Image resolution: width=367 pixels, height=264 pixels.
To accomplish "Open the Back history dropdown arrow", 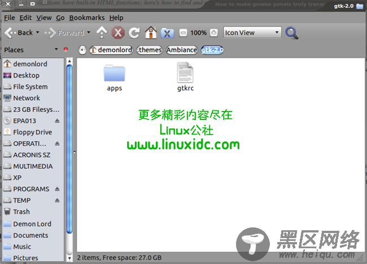I will coord(38,33).
